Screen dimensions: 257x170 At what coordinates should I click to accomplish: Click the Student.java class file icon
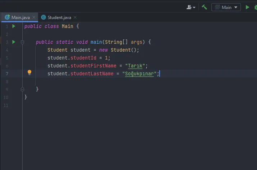pyautogui.click(x=43, y=17)
